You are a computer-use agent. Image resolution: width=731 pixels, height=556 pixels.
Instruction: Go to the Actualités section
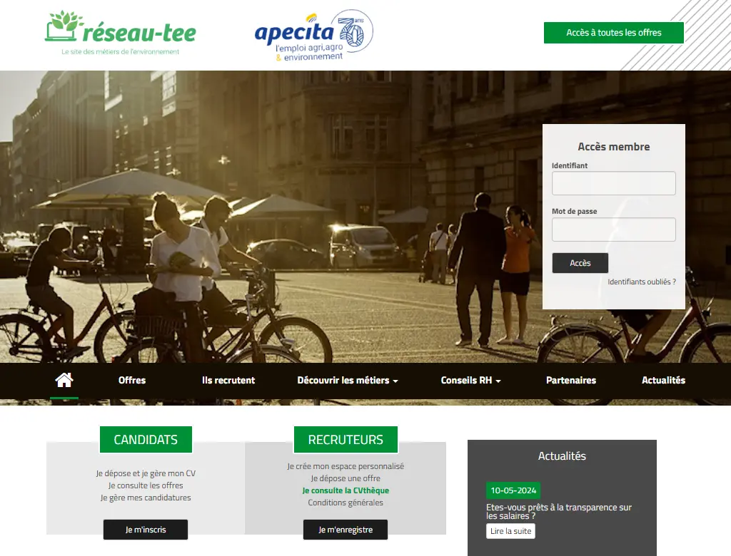pos(663,380)
